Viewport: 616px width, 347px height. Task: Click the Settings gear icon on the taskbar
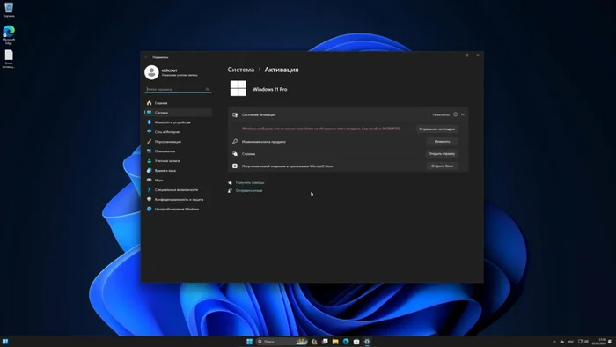[367, 342]
